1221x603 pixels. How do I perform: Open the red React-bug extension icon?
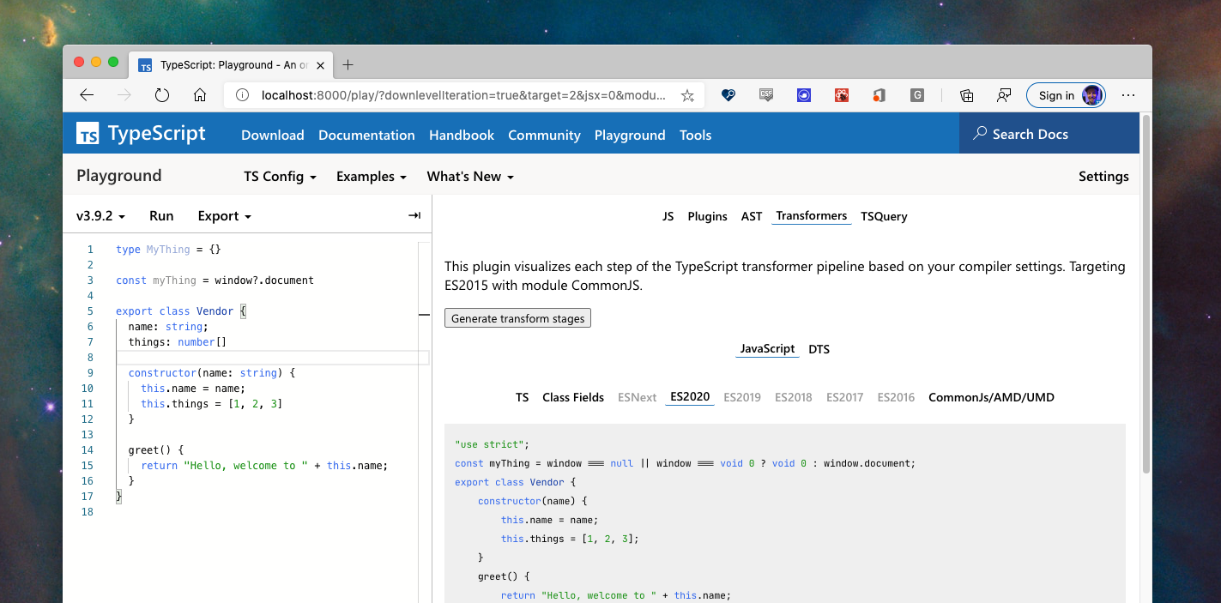coord(842,95)
